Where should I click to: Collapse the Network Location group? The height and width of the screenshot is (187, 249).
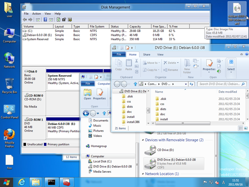click(143, 174)
